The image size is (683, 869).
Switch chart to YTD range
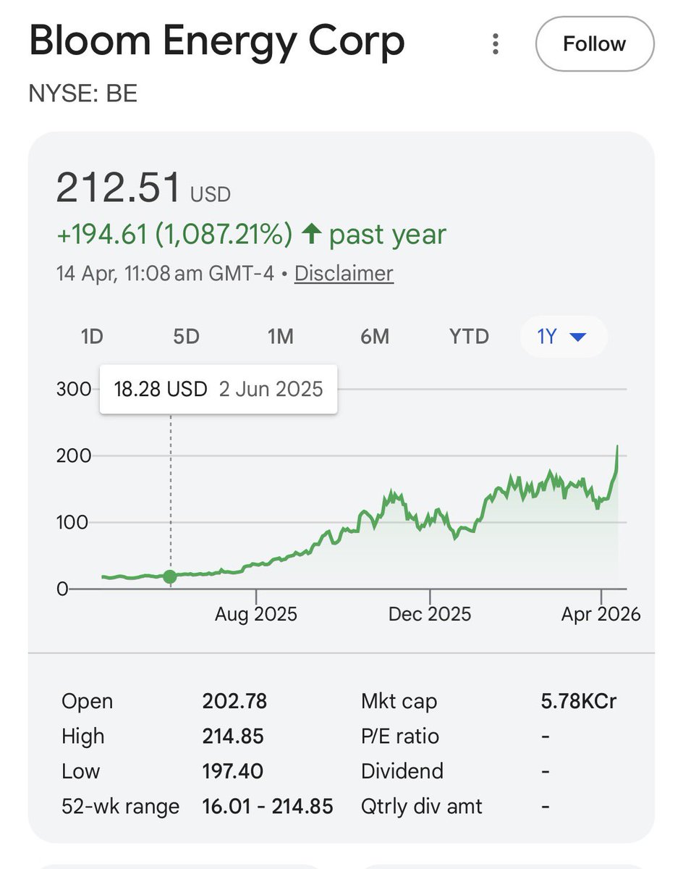(469, 337)
